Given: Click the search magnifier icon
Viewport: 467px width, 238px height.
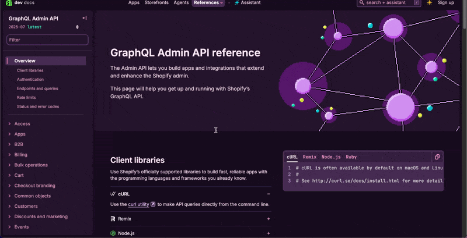Looking at the screenshot, I should tap(361, 3).
